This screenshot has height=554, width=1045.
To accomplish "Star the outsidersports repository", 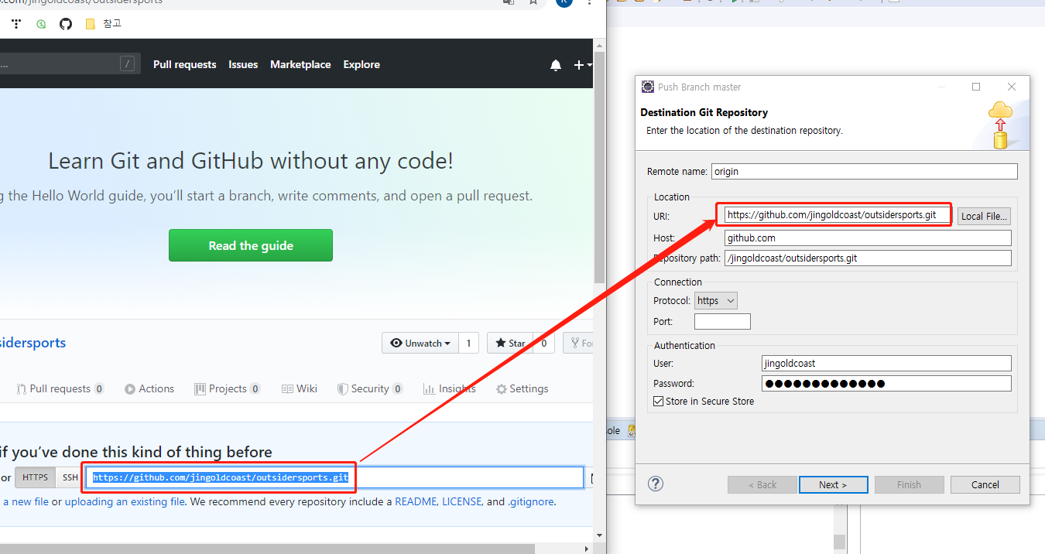I will (x=510, y=343).
